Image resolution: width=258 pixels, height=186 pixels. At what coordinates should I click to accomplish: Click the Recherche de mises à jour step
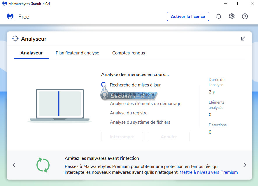[135, 85]
